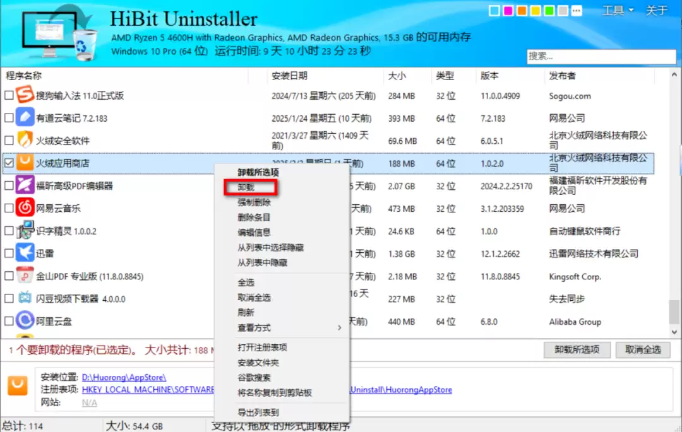
Task: Choose 卸载所选项 at top of context menu
Action: (x=258, y=172)
